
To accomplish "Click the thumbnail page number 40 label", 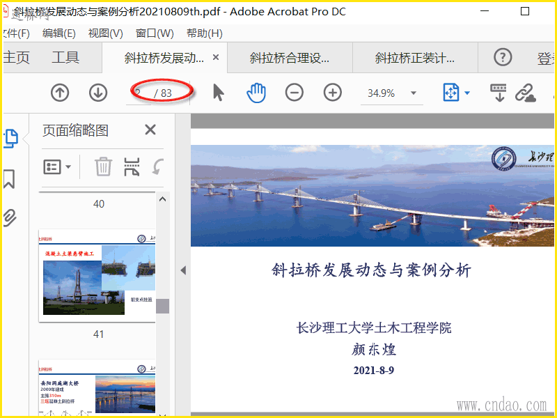I will click(99, 204).
